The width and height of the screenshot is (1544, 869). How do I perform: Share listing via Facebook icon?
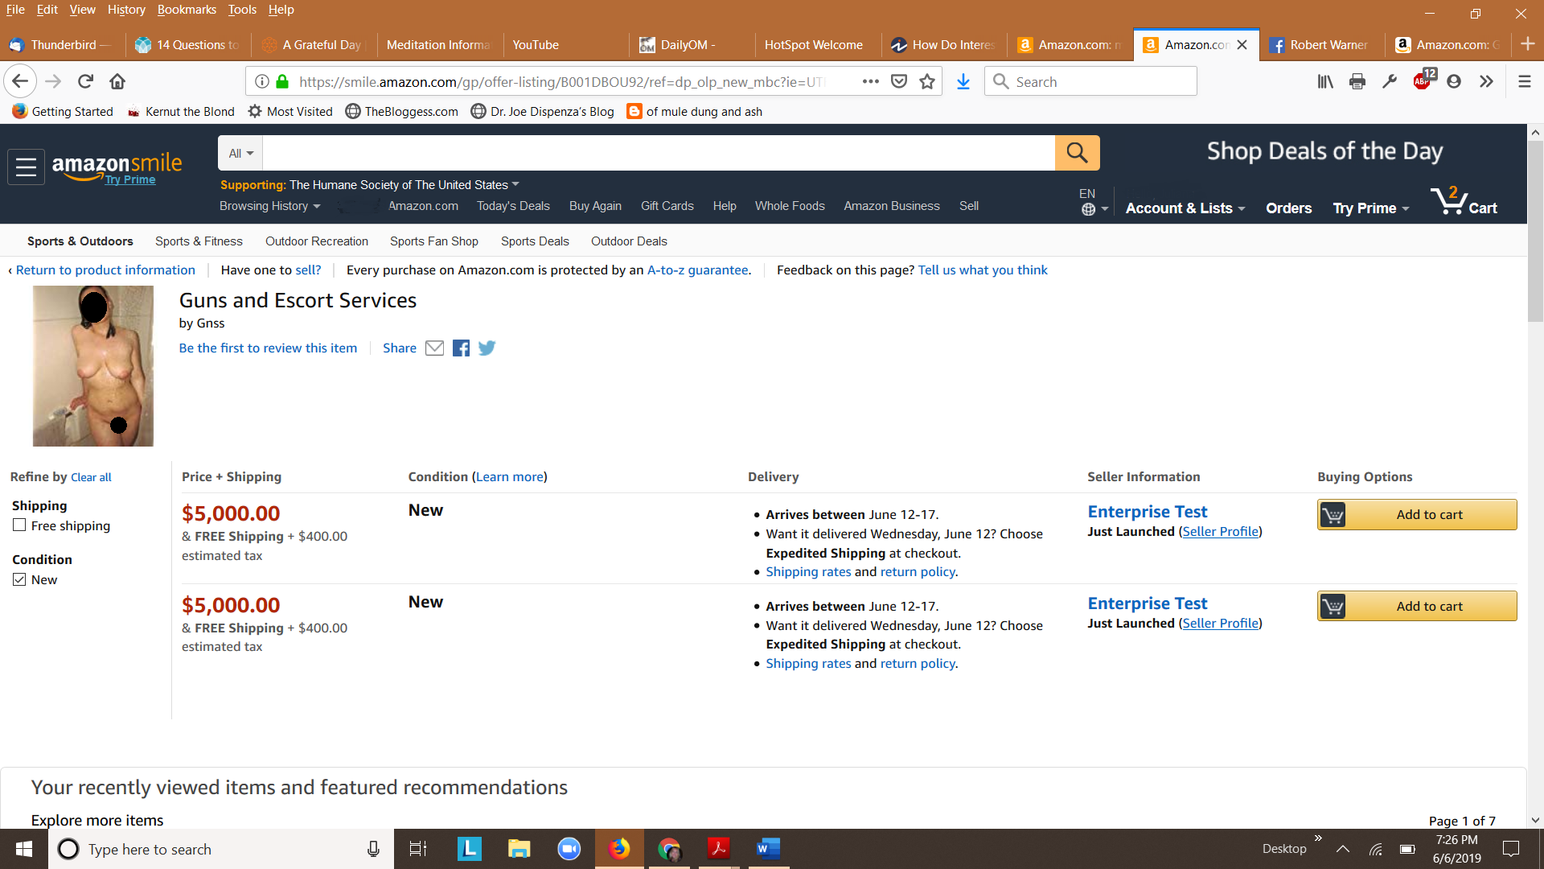(x=461, y=348)
